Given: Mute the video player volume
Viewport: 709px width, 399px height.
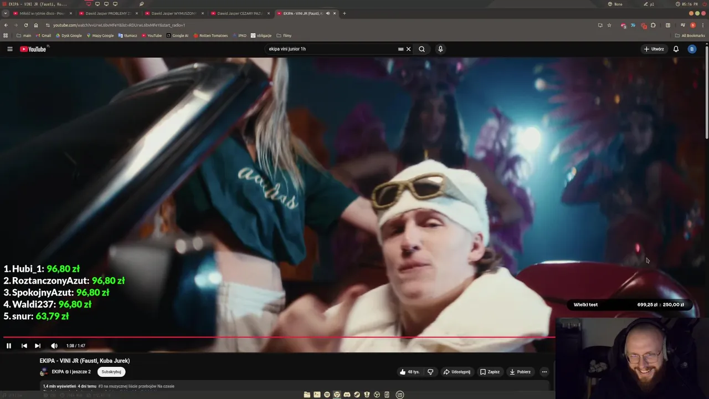Looking at the screenshot, I should click(54, 346).
